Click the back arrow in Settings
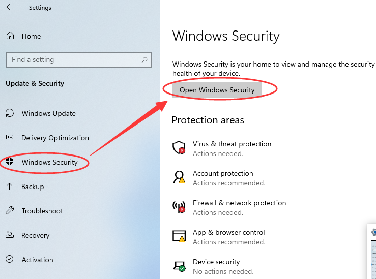The image size is (376, 279). tap(10, 8)
